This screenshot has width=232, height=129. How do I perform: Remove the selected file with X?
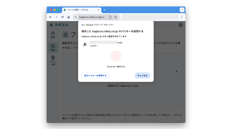point(177,71)
